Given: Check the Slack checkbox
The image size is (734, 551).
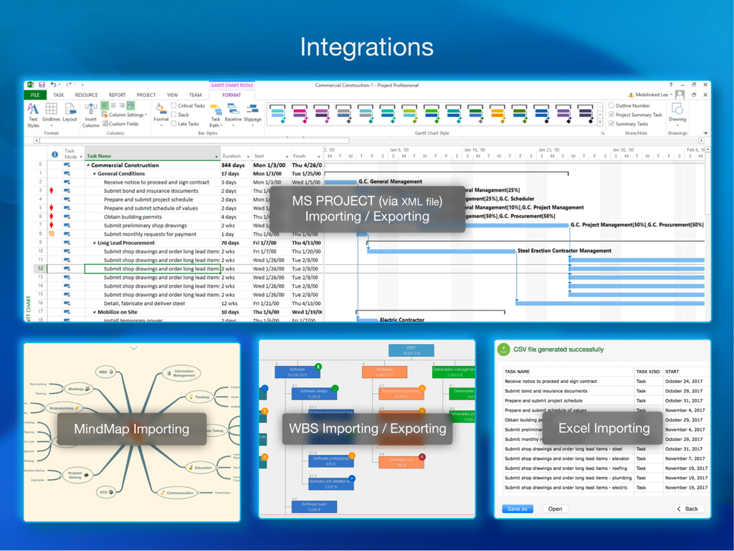Looking at the screenshot, I should (x=174, y=114).
